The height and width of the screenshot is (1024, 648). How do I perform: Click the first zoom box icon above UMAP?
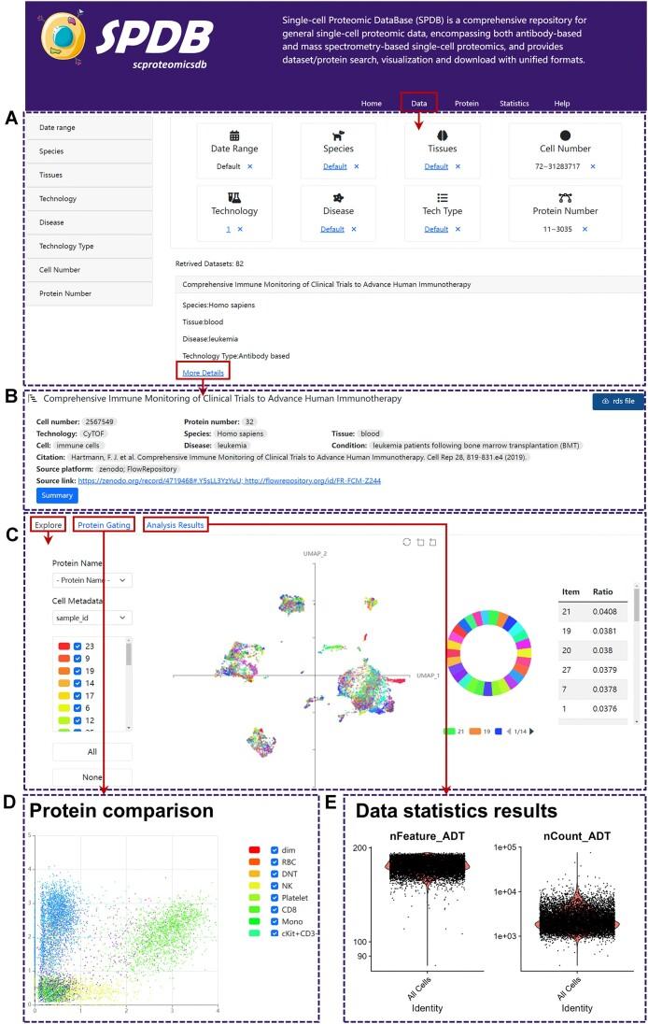tap(420, 542)
